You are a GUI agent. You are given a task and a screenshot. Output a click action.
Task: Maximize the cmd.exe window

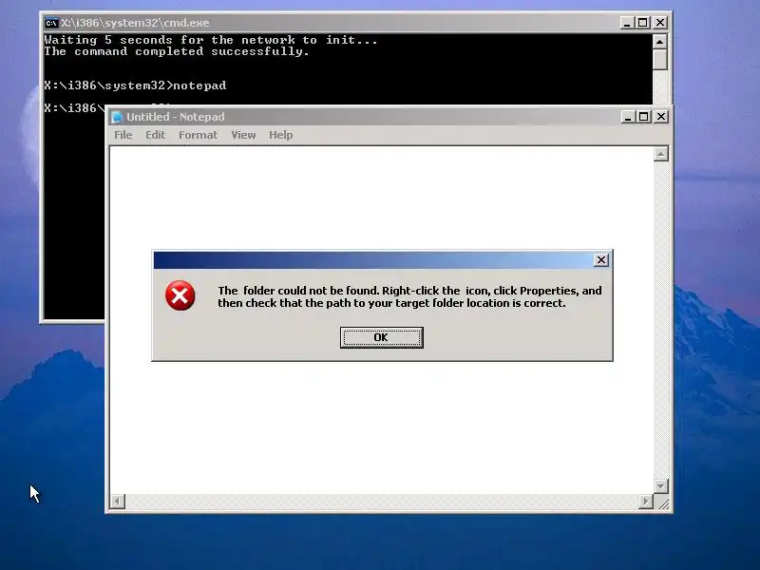point(643,23)
